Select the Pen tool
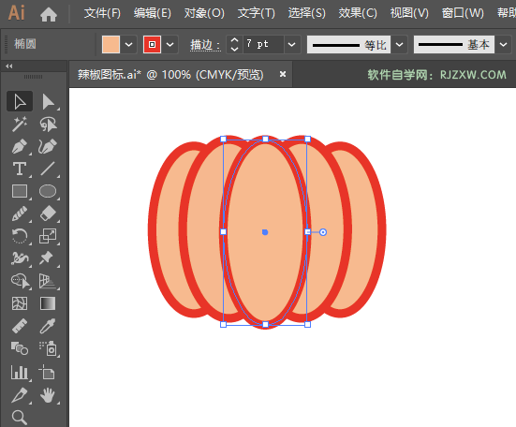This screenshot has height=427, width=516. (20, 147)
